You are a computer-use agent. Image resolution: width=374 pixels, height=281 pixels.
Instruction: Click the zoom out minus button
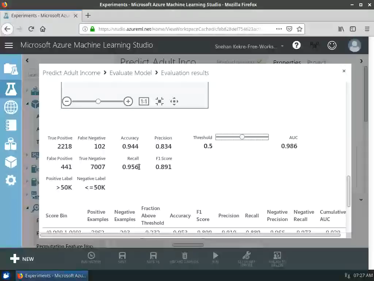[67, 101]
